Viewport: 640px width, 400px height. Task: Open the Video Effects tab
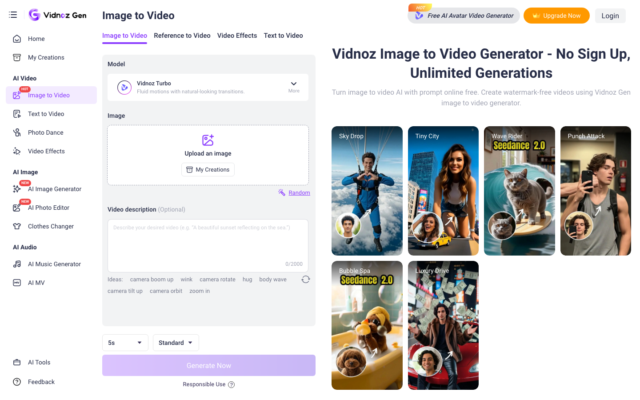click(237, 36)
